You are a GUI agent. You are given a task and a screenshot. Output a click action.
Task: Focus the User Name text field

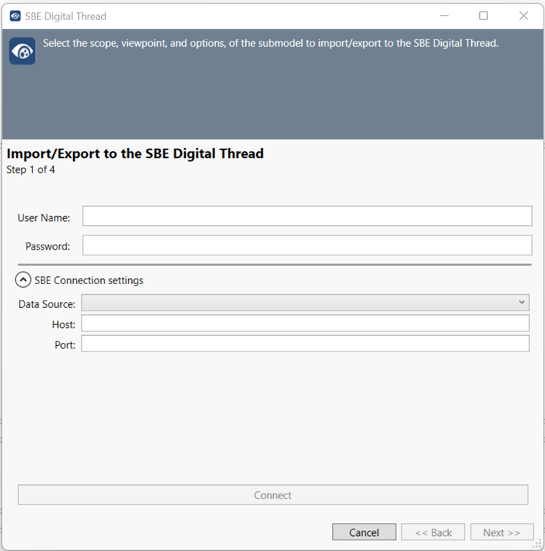click(307, 217)
